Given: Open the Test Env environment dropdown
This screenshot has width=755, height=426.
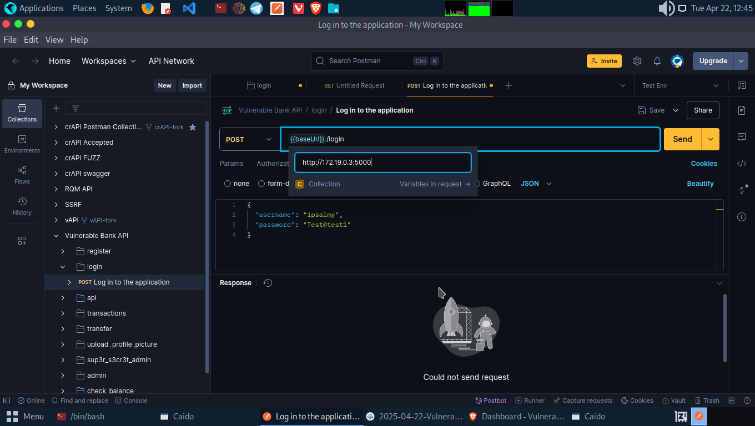Looking at the screenshot, I should [680, 85].
